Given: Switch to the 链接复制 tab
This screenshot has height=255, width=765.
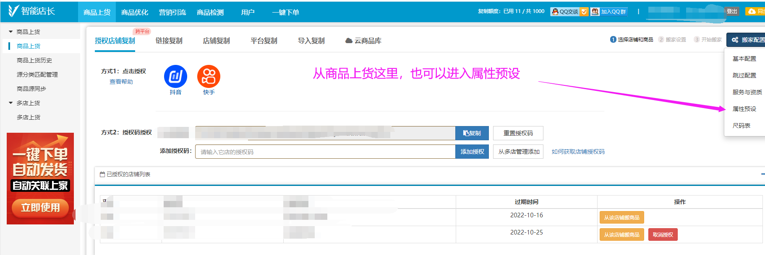Looking at the screenshot, I should click(x=169, y=41).
